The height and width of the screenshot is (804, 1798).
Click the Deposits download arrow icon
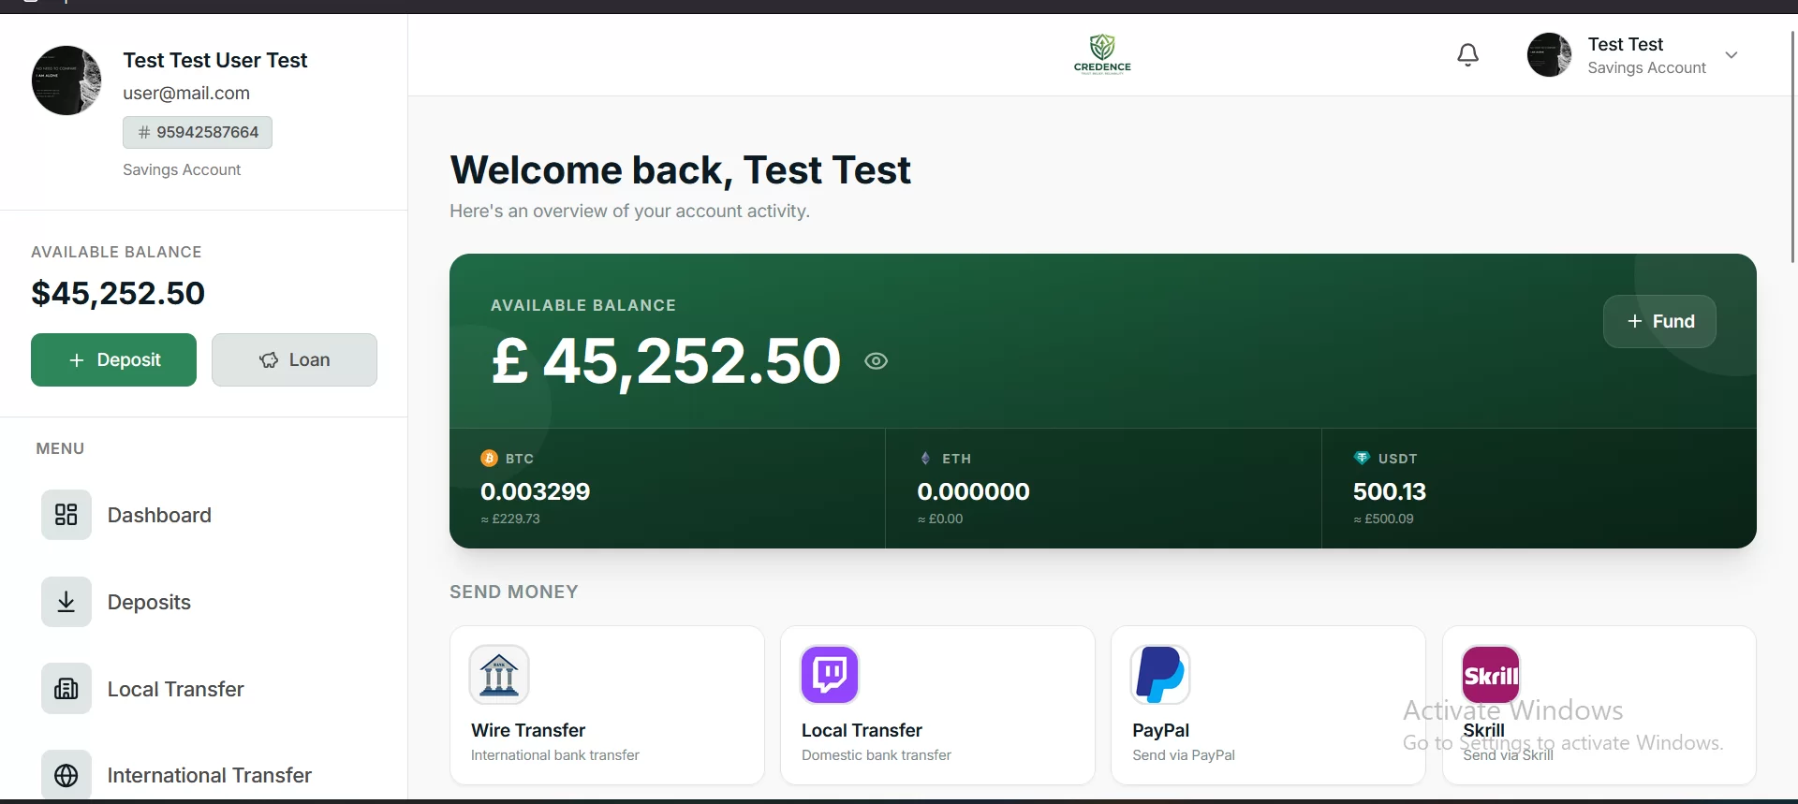click(x=66, y=602)
